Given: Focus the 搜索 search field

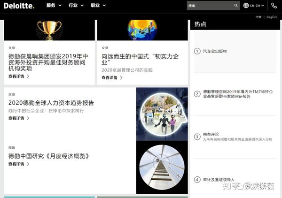Looking at the screenshot, I should (x=210, y=6).
